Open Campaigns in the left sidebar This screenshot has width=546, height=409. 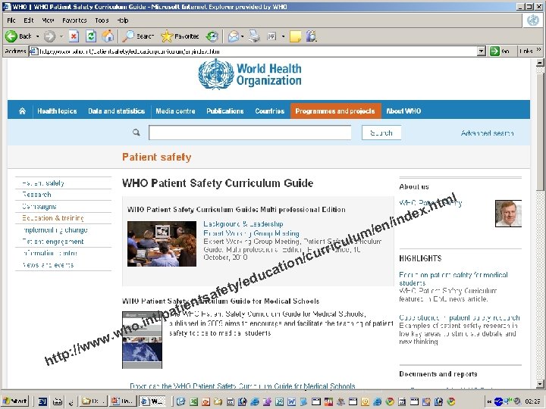[39, 206]
